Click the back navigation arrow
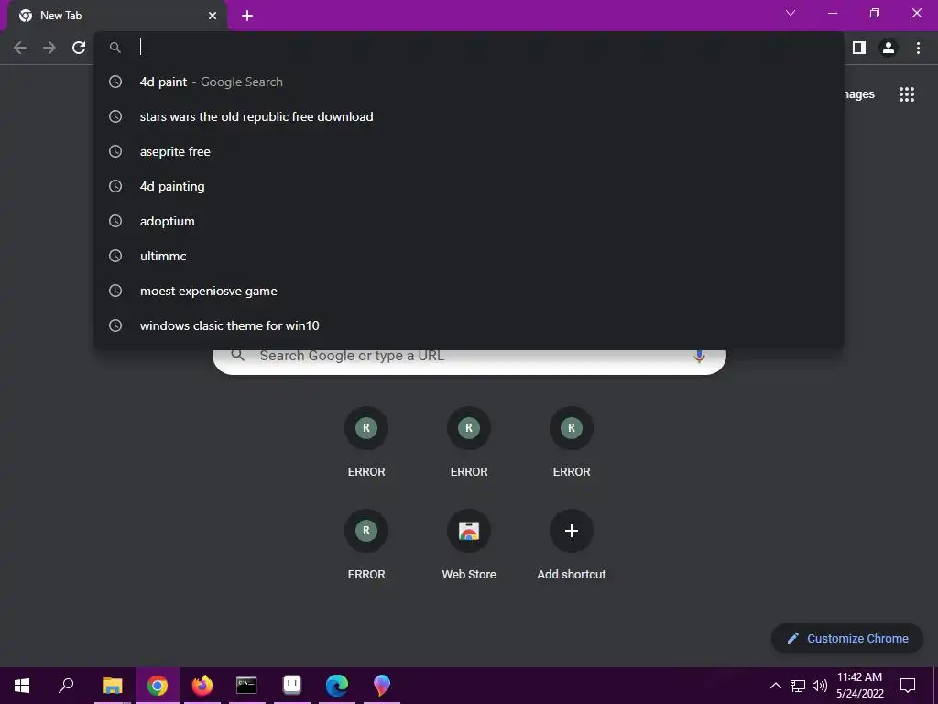Viewport: 938px width, 704px height. click(x=20, y=48)
